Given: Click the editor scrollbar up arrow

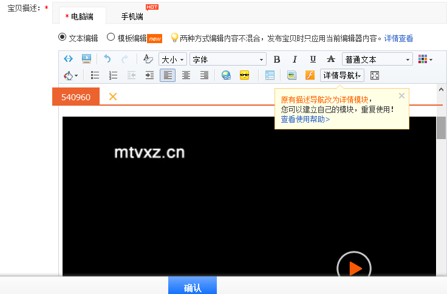Looking at the screenshot, I should coord(441,89).
